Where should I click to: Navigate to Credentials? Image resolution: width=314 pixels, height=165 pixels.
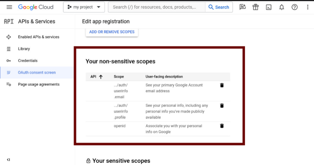click(28, 61)
